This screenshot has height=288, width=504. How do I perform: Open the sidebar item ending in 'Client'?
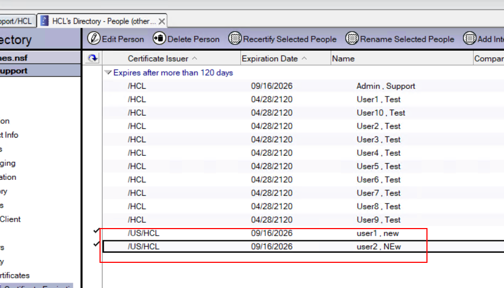point(10,219)
